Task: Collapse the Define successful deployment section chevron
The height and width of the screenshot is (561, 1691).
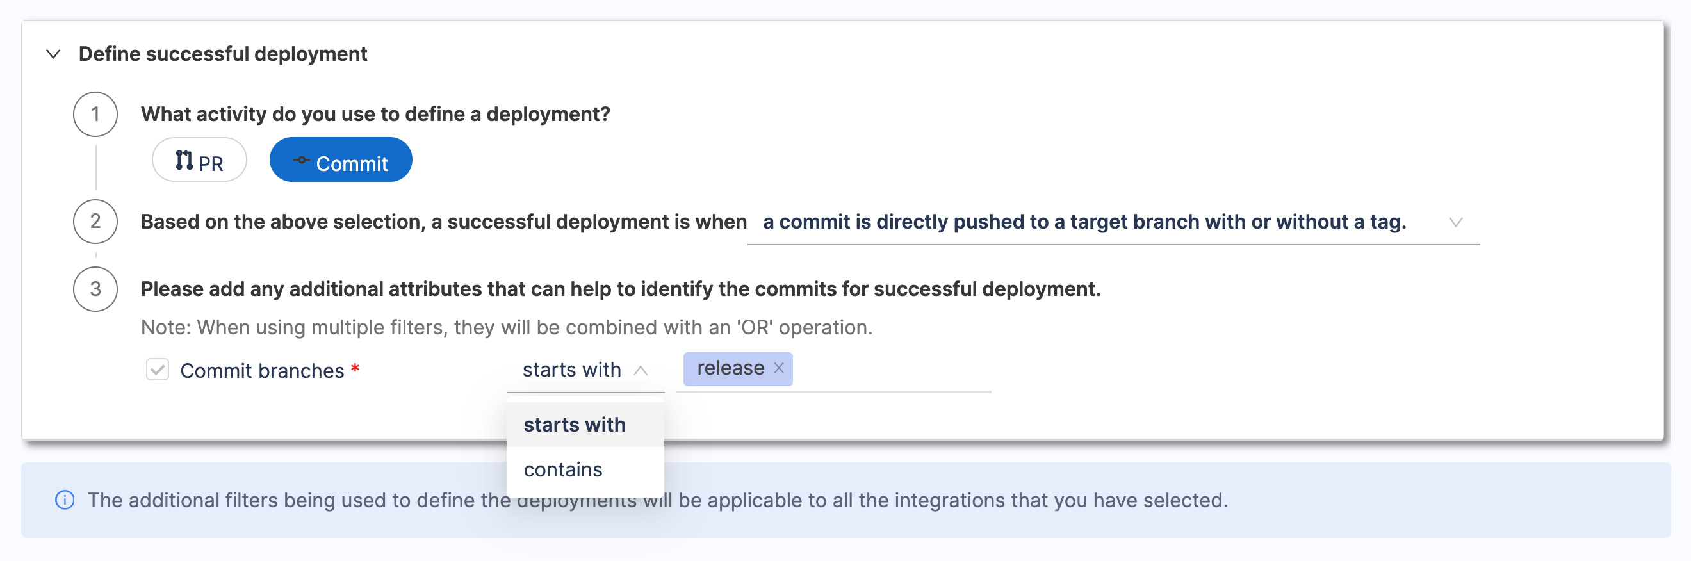Action: pos(54,54)
